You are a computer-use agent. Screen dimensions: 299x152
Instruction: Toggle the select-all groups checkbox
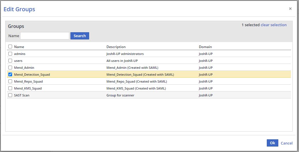(x=10, y=47)
